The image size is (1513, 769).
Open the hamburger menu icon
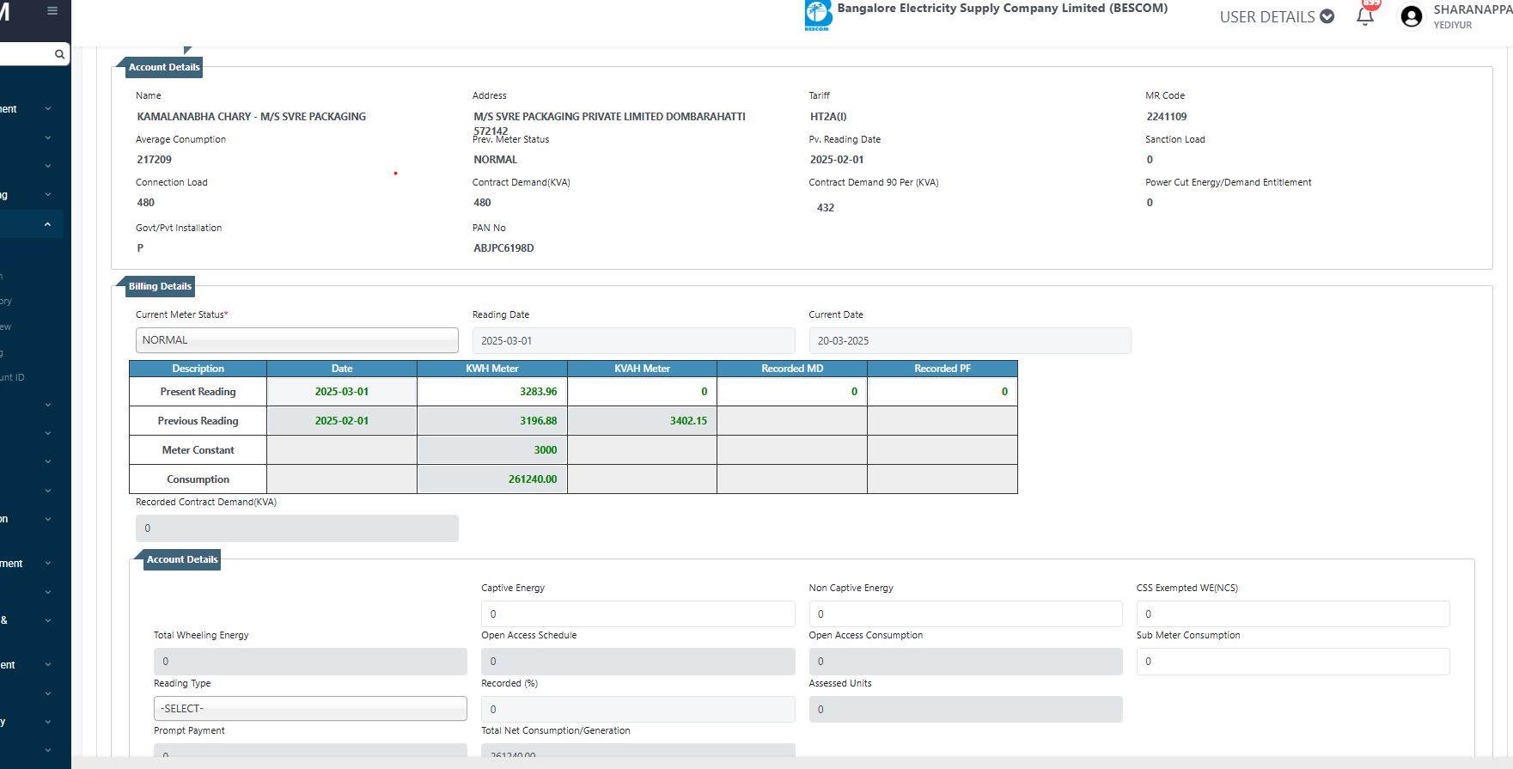coord(52,11)
